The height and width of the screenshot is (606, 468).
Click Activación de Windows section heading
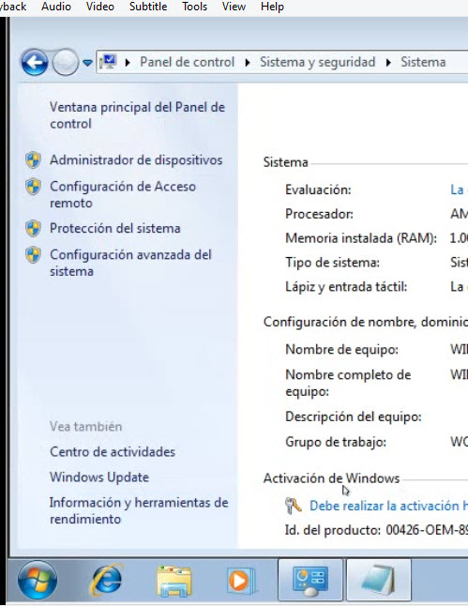331,478
